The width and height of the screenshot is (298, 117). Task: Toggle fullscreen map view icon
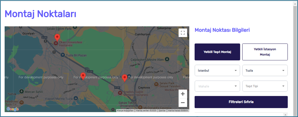pos(183,33)
